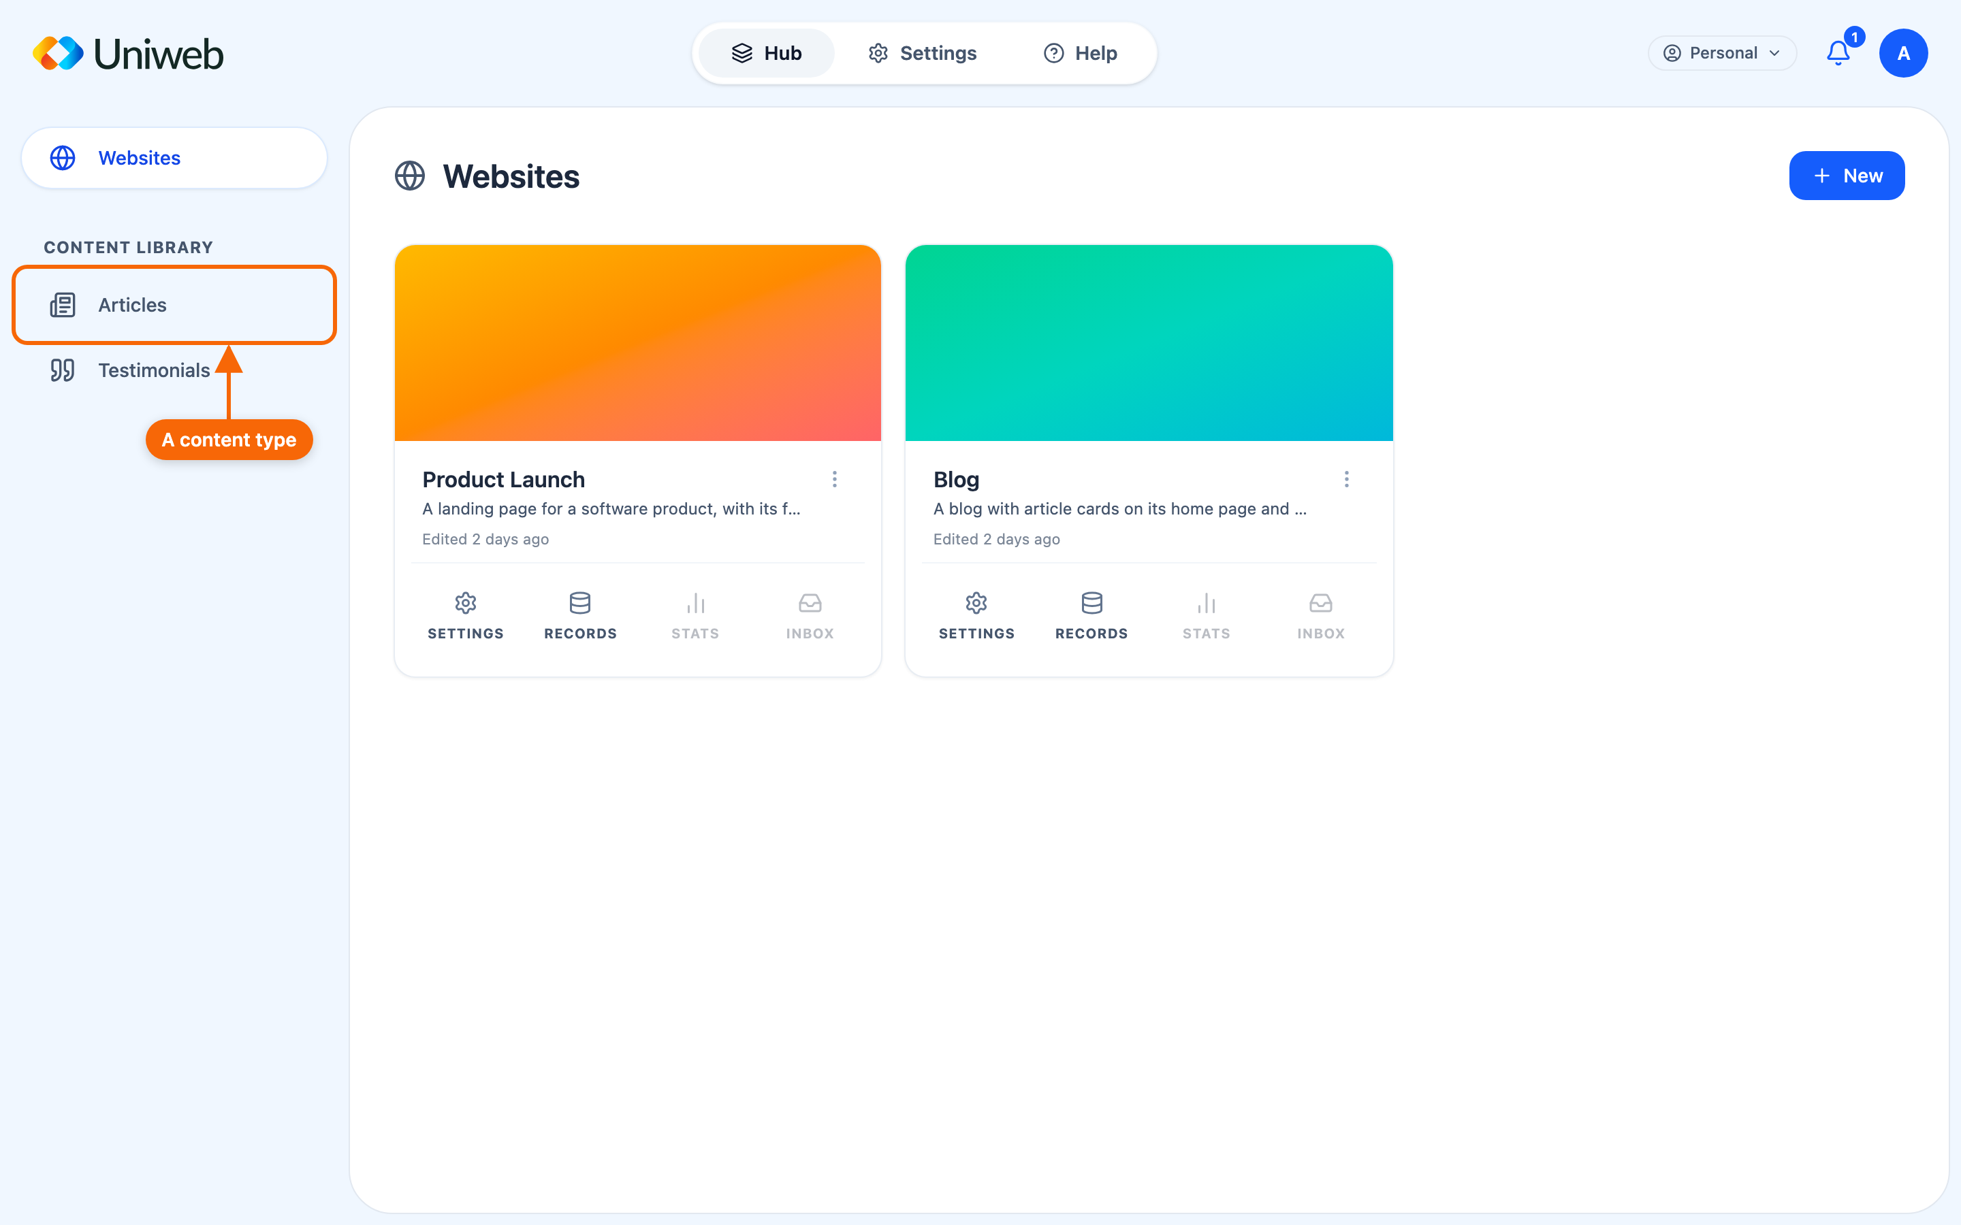Click the New website button
The height and width of the screenshot is (1225, 1961).
click(x=1846, y=176)
